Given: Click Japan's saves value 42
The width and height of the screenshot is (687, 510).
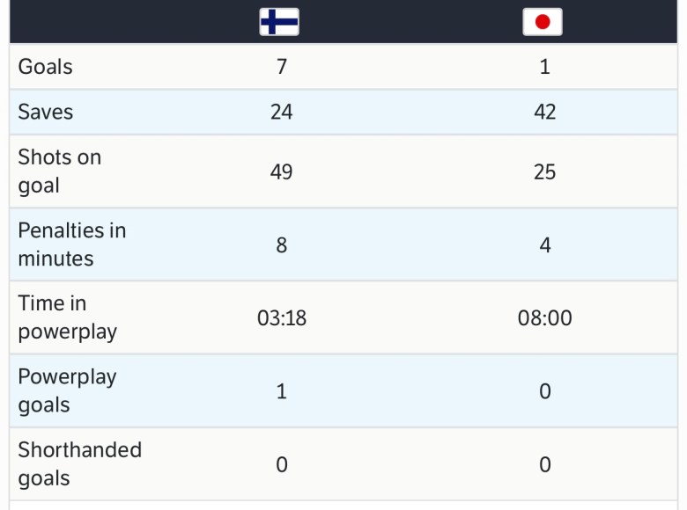Looking at the screenshot, I should click(x=544, y=113).
